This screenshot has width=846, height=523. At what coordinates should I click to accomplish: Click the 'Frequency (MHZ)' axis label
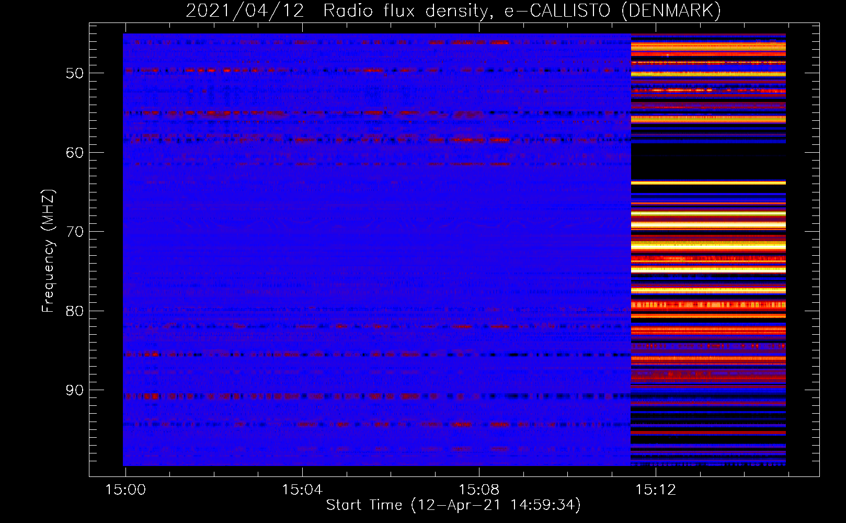pos(48,251)
